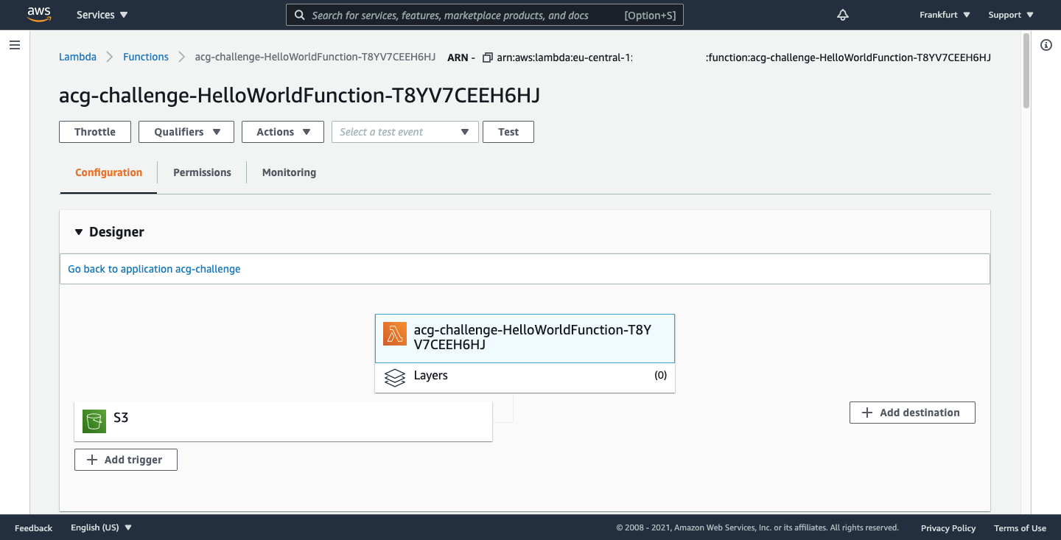Select the Layers row text

(430, 376)
